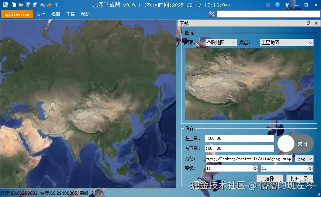Increase the first 等级 spinner value
Image resolution: width=321 pixels, height=197 pixels.
[x=255, y=167]
